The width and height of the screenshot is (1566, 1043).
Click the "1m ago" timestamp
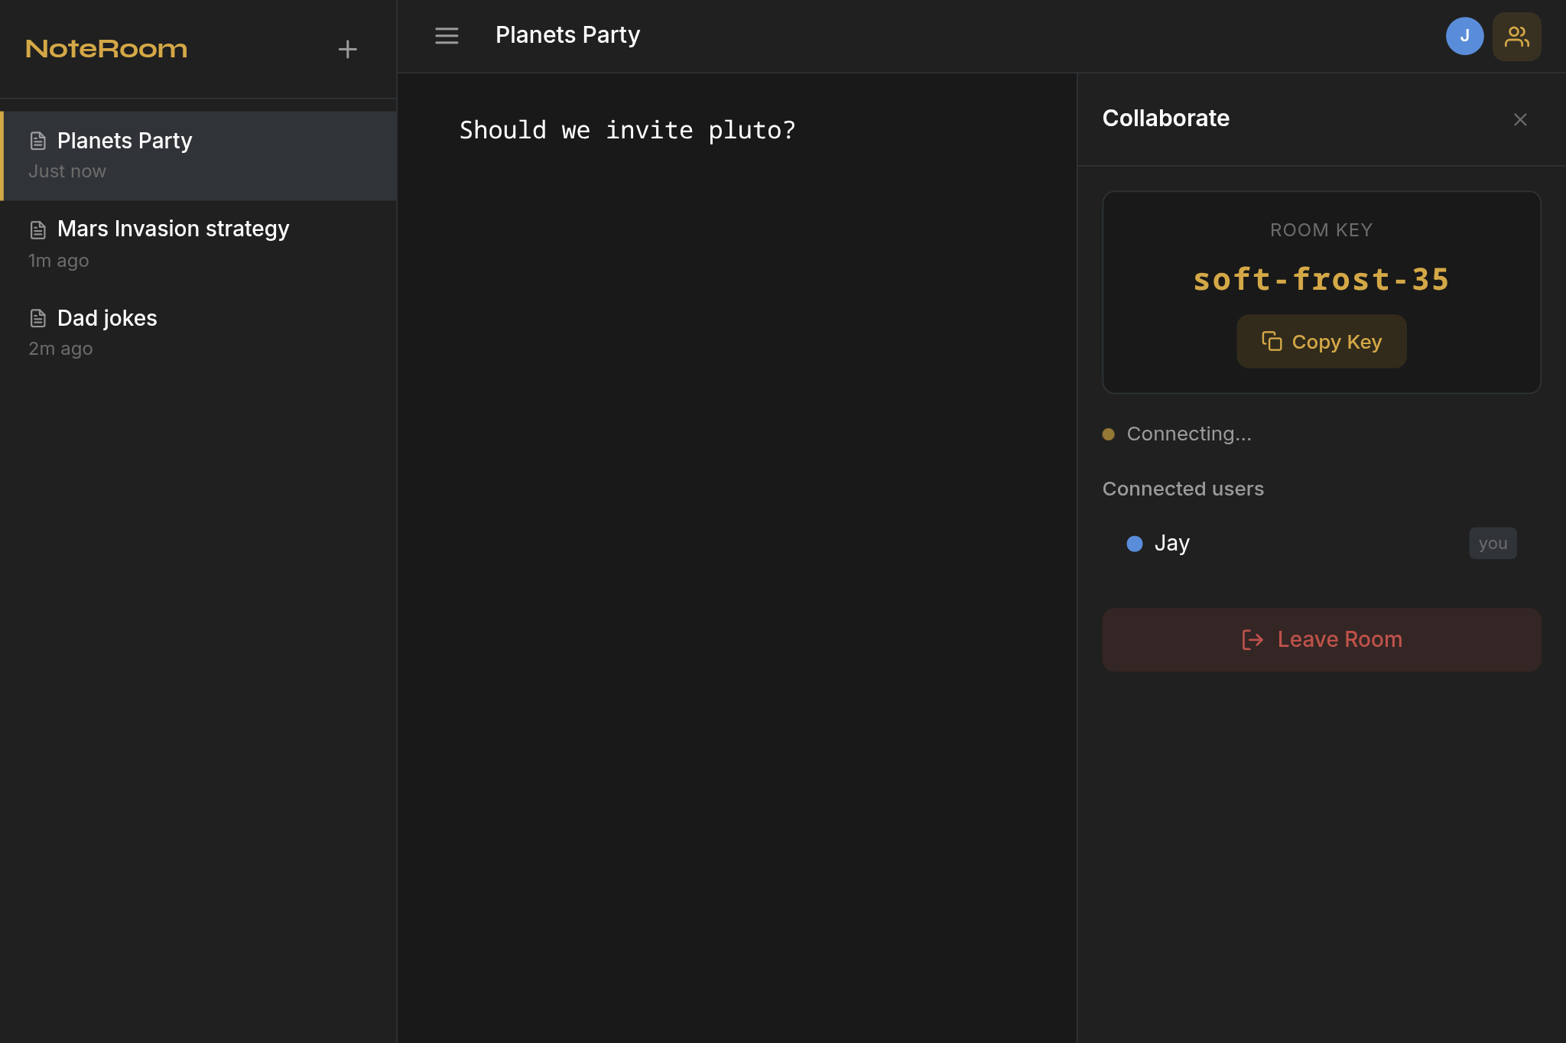click(x=59, y=261)
